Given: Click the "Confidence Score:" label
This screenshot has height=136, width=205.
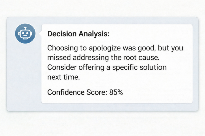Looking at the screenshot, I should pos(77,92).
